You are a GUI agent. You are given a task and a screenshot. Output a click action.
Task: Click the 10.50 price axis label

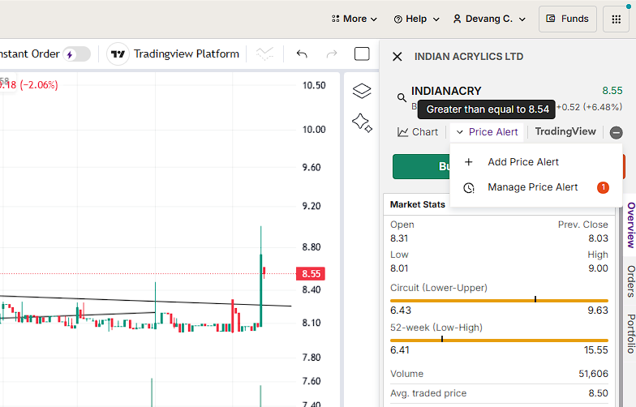[314, 86]
